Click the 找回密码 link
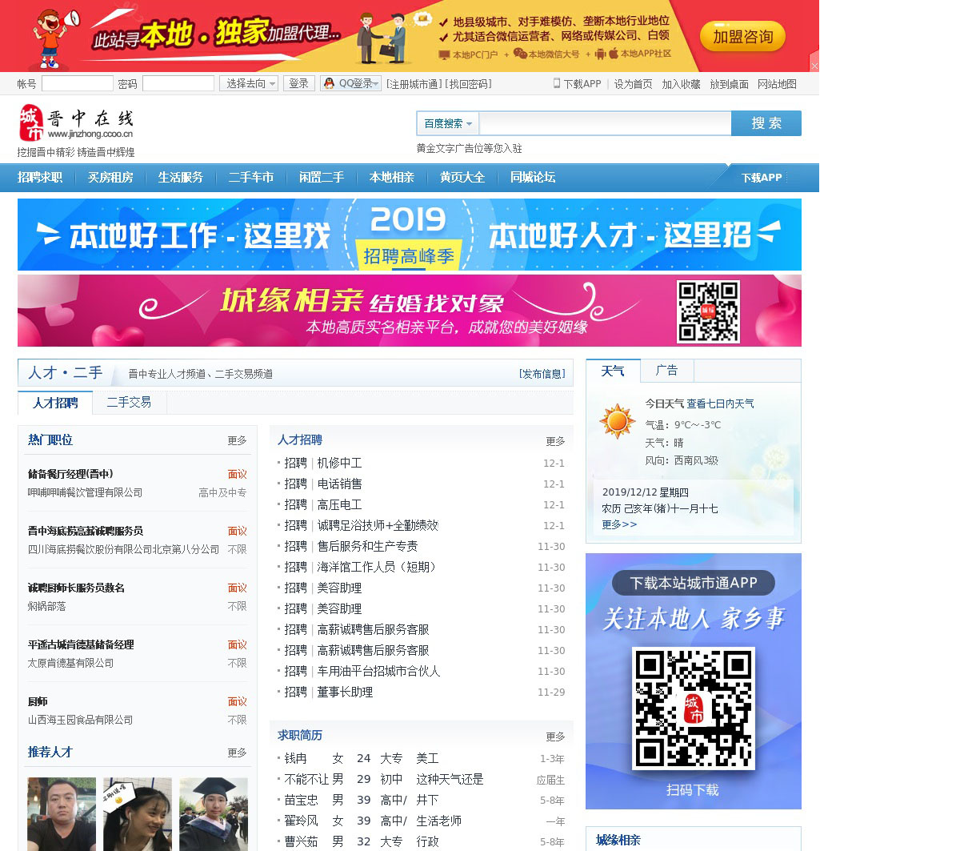The width and height of the screenshot is (960, 851). (x=469, y=84)
